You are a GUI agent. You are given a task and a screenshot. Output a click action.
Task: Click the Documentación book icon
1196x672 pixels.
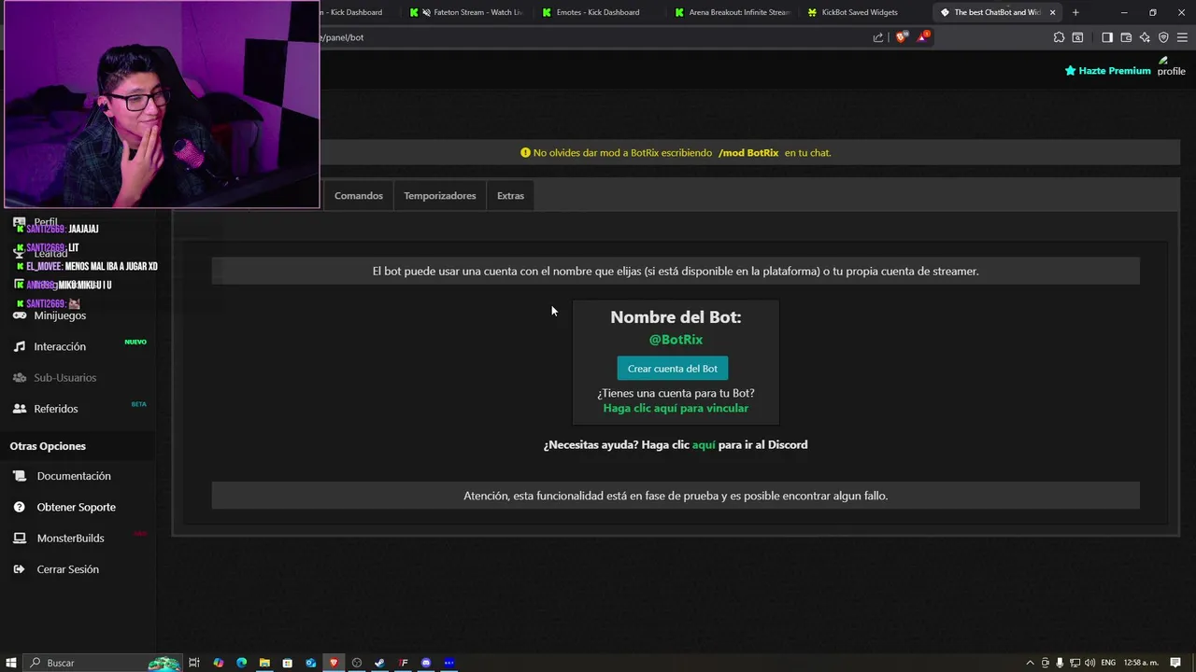(20, 476)
